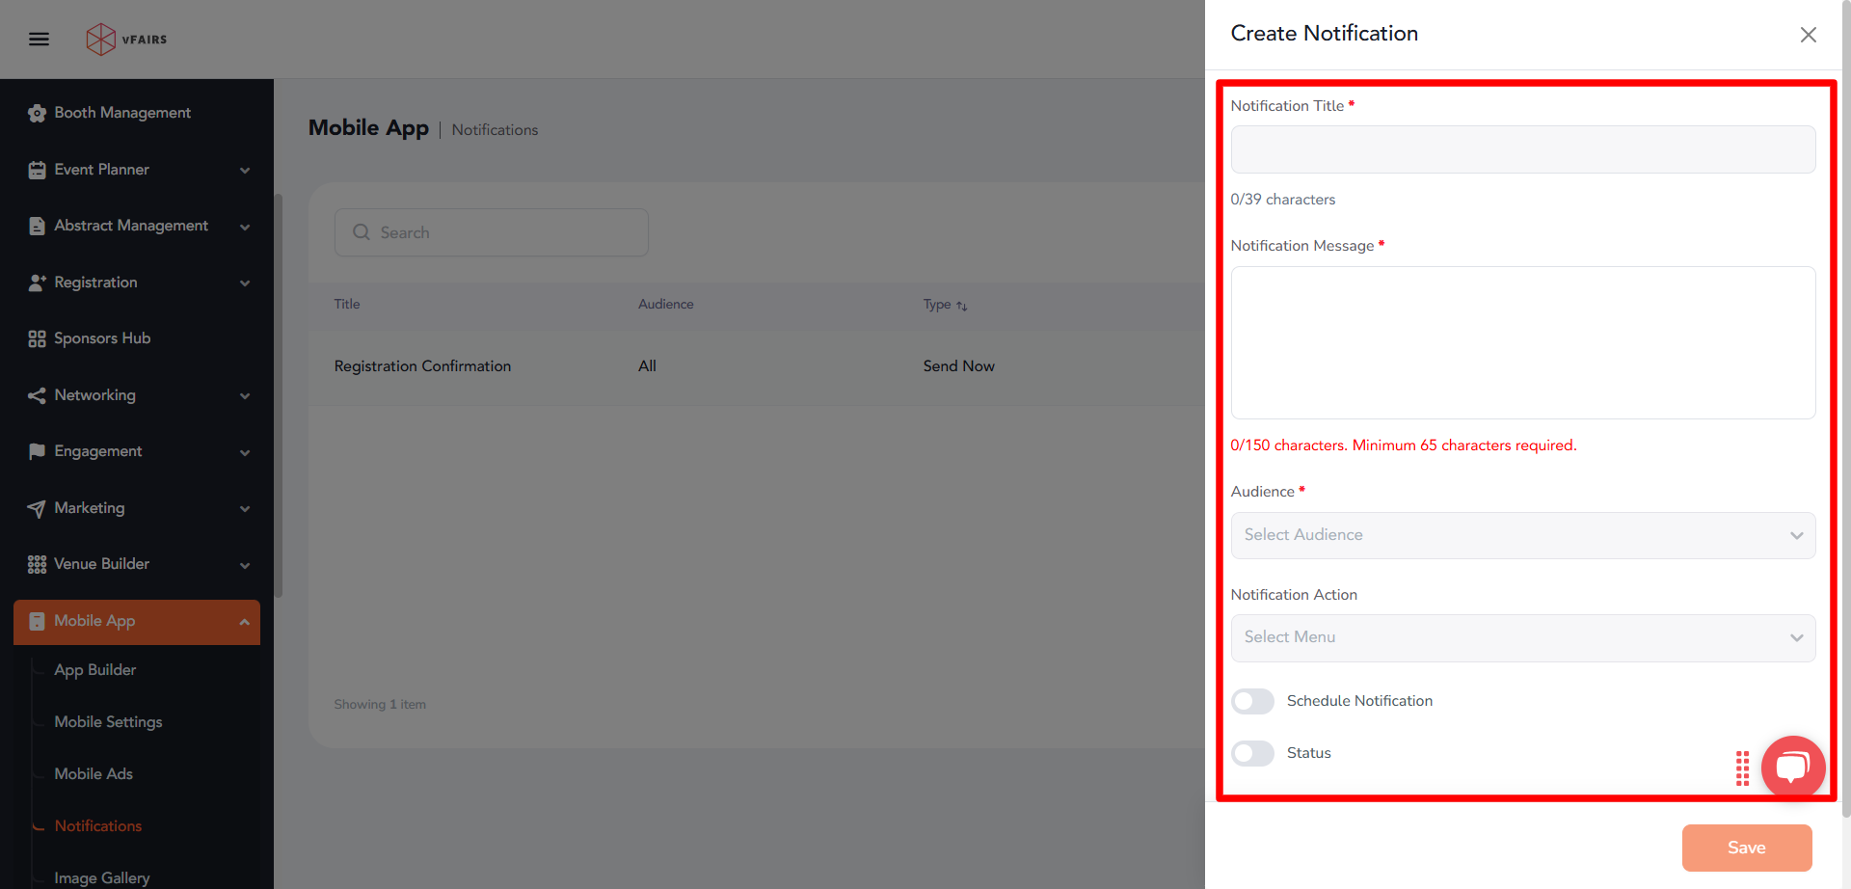Select the Booth Management sidebar icon
The height and width of the screenshot is (889, 1851).
pyautogui.click(x=37, y=113)
